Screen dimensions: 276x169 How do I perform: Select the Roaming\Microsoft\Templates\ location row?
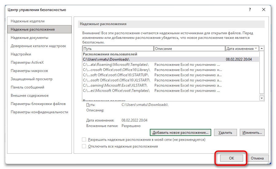pos(171,65)
